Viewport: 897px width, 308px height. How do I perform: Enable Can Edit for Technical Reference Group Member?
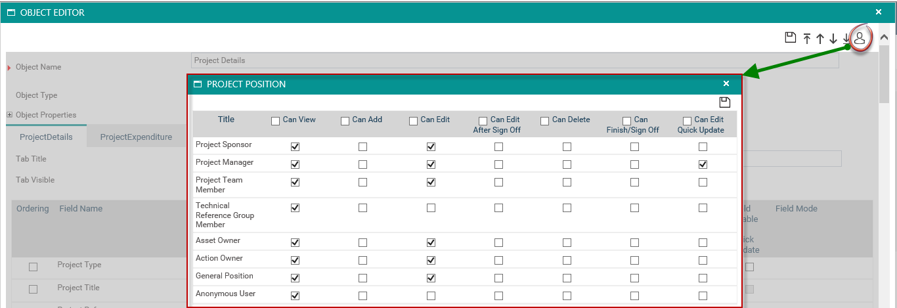click(431, 208)
